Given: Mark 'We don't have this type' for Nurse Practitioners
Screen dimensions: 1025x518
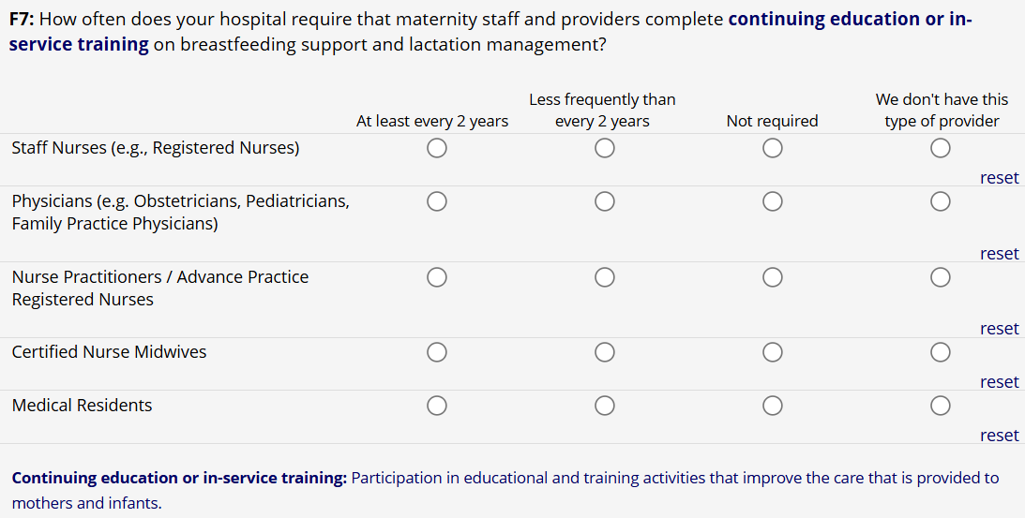Looking at the screenshot, I should coord(941,276).
